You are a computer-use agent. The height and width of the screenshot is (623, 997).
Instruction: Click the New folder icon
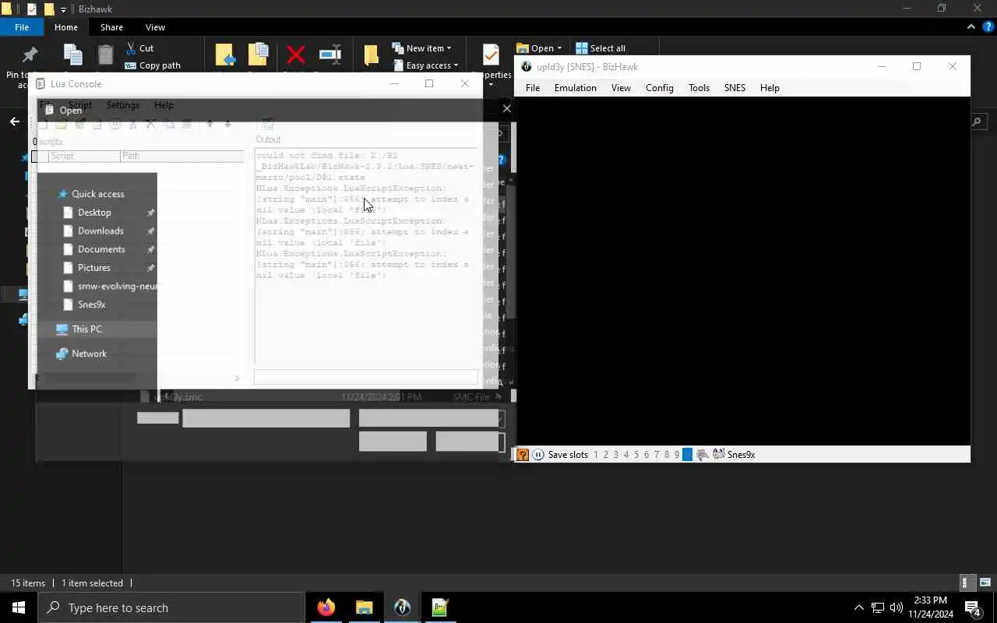(371, 55)
